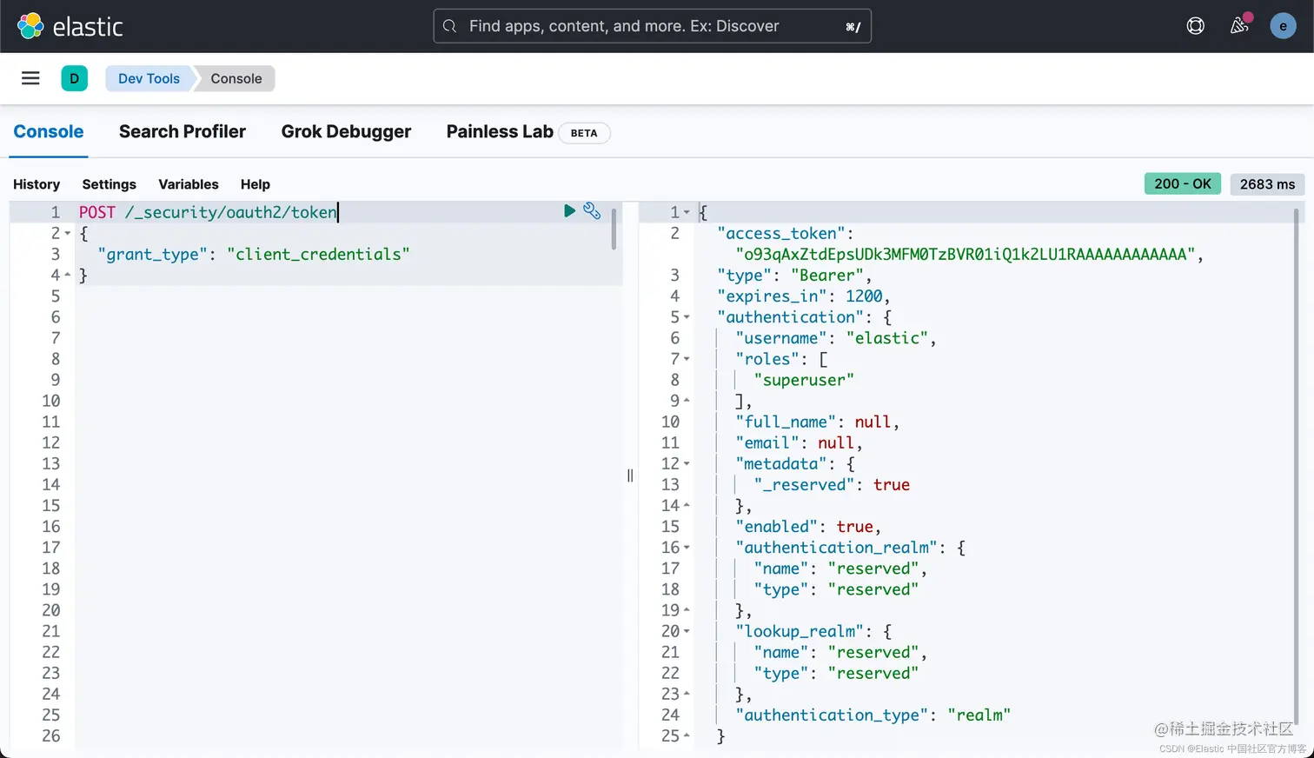Click the 200 - OK status badge

click(x=1183, y=183)
